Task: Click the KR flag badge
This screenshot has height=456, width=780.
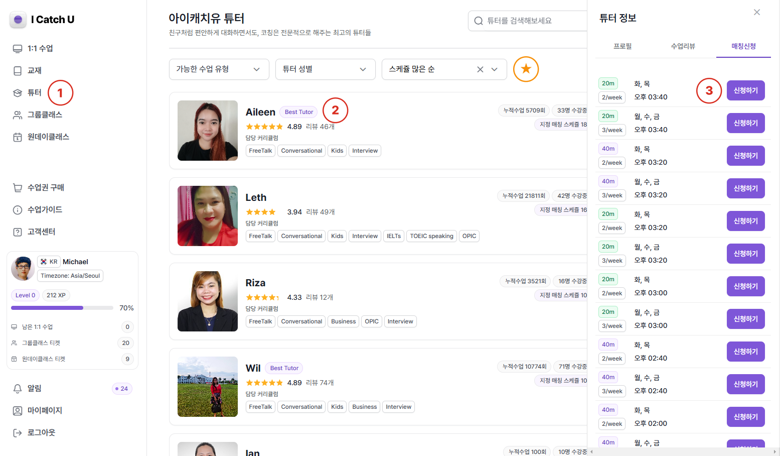Action: 49,262
